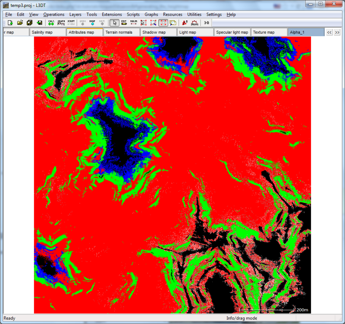Screen dimensions: 345x324
Task: Open the Layers menu
Action: click(75, 14)
